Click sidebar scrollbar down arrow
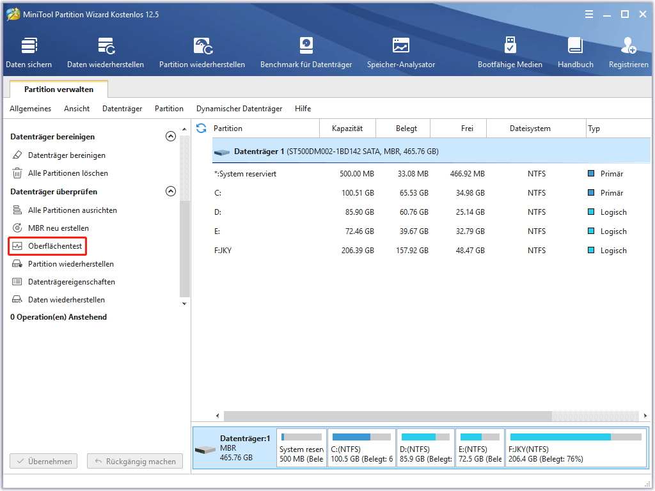Screen dimensions: 655x491 tap(185, 304)
